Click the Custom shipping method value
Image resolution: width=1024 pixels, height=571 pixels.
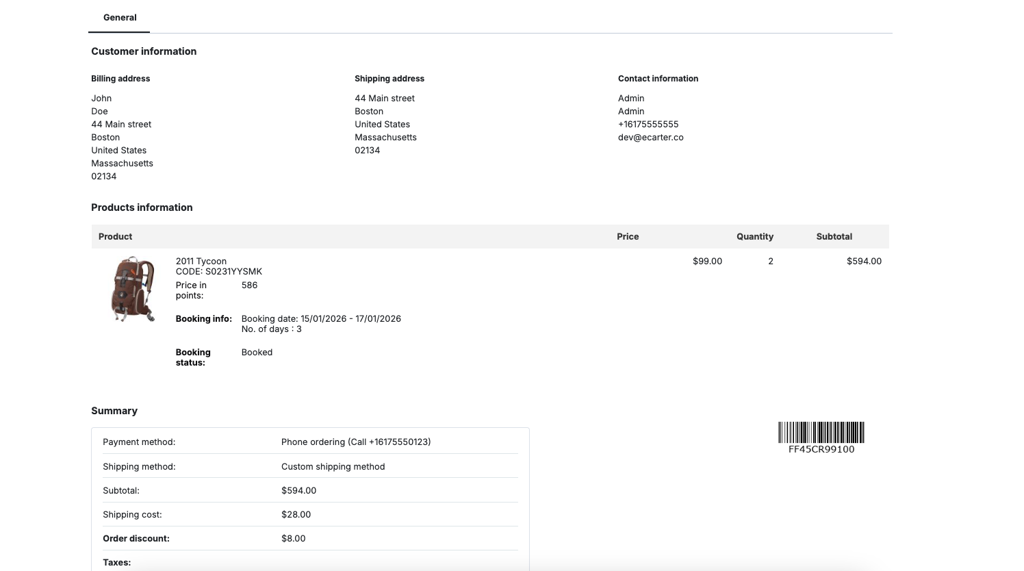point(333,466)
